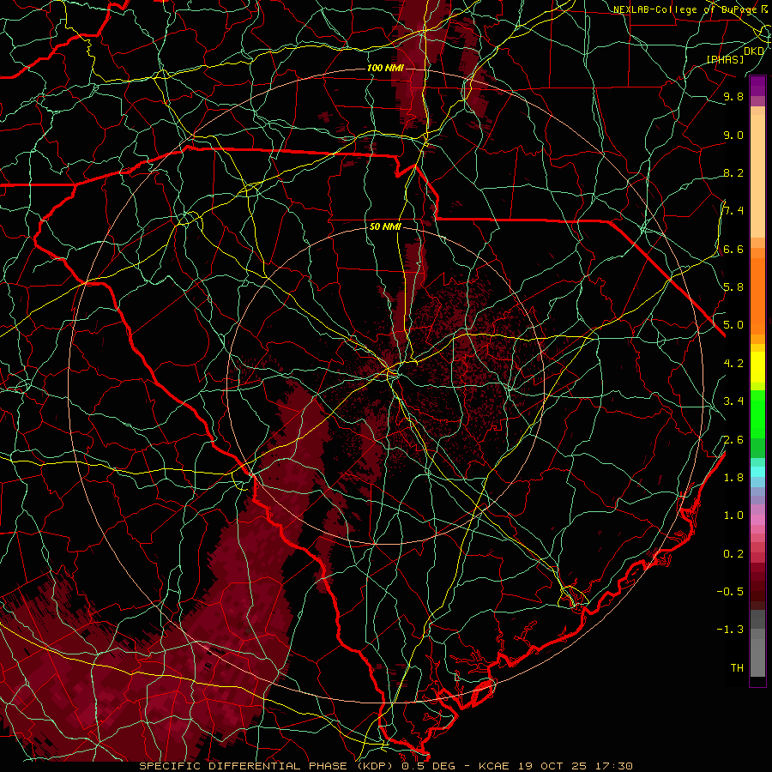The height and width of the screenshot is (772, 772).
Task: Click the 9.0 color scale value
Action: click(x=733, y=135)
